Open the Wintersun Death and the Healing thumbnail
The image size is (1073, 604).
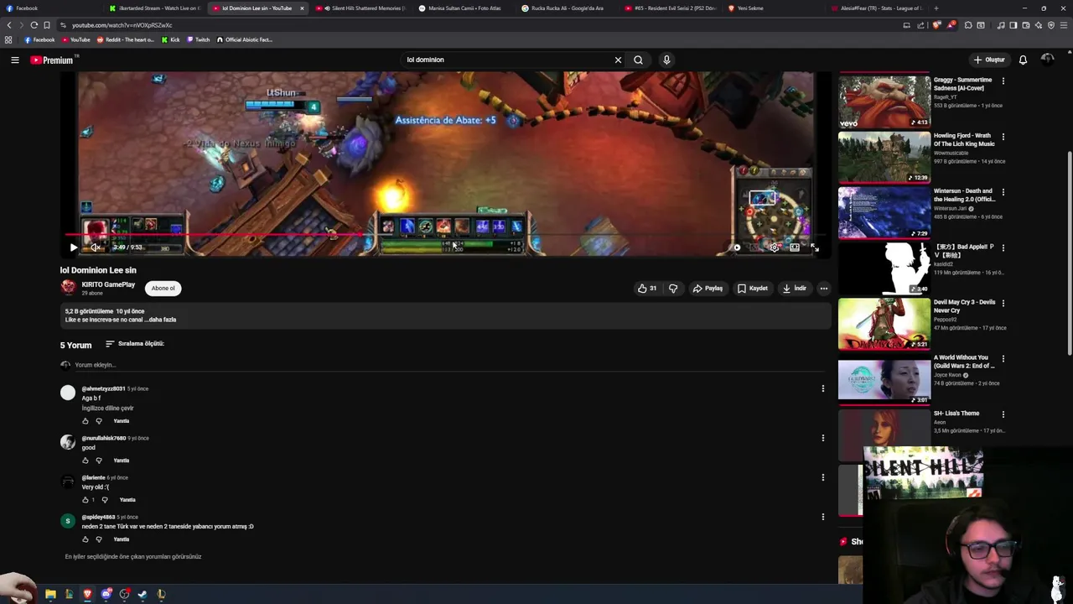pyautogui.click(x=884, y=212)
